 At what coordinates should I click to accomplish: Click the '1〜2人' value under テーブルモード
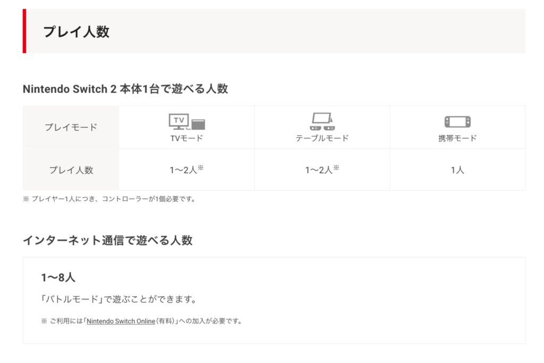coord(322,170)
